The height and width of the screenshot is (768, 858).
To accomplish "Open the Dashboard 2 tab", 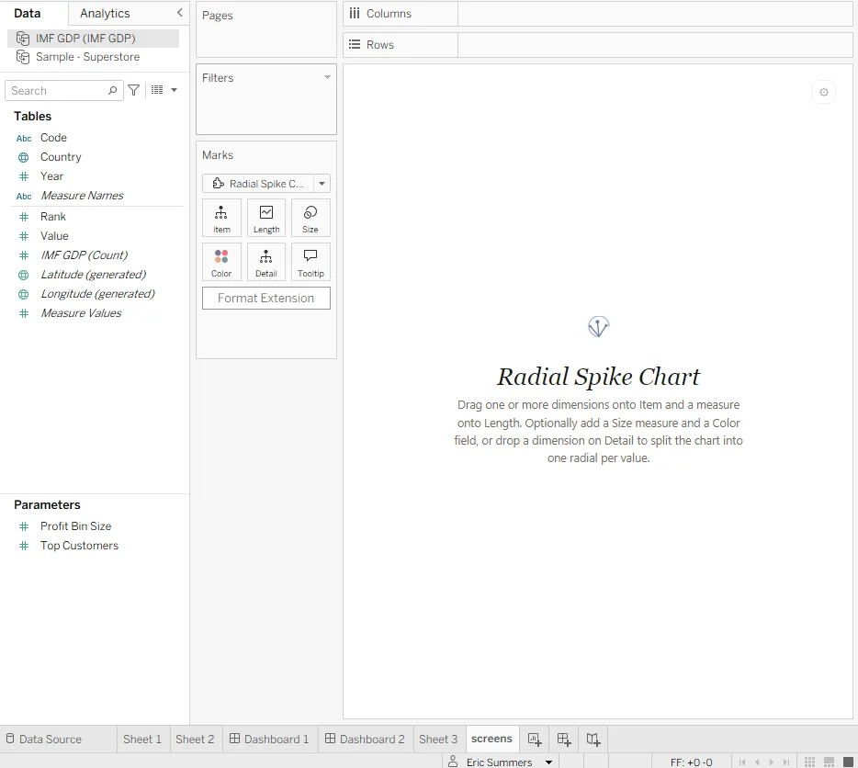I will [x=365, y=739].
